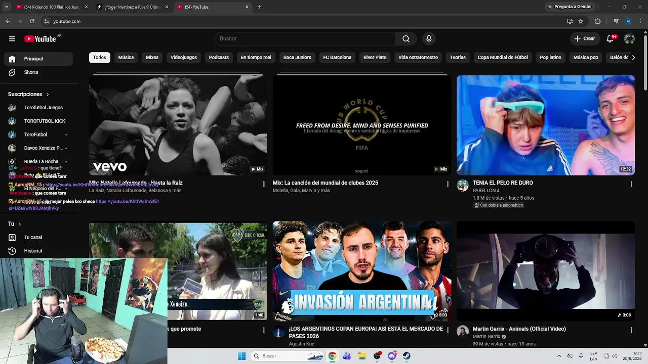The height and width of the screenshot is (364, 648).
Task: Open Steam from the taskbar
Action: coord(407,356)
